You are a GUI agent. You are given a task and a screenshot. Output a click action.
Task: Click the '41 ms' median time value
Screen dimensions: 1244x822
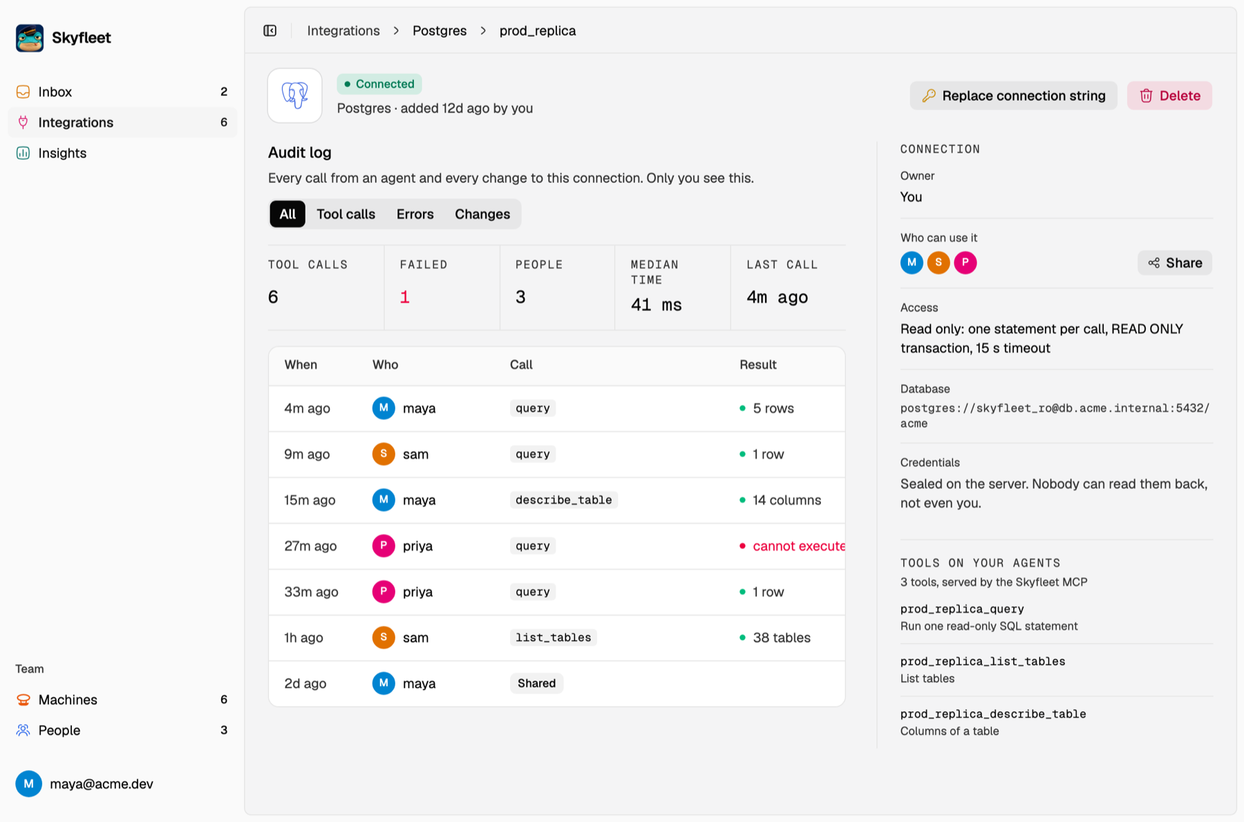pos(657,305)
